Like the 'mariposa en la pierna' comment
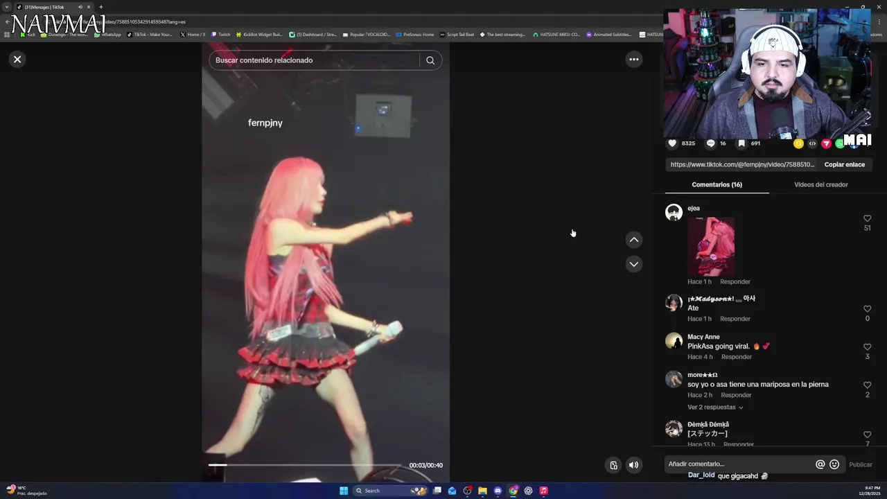 [867, 385]
